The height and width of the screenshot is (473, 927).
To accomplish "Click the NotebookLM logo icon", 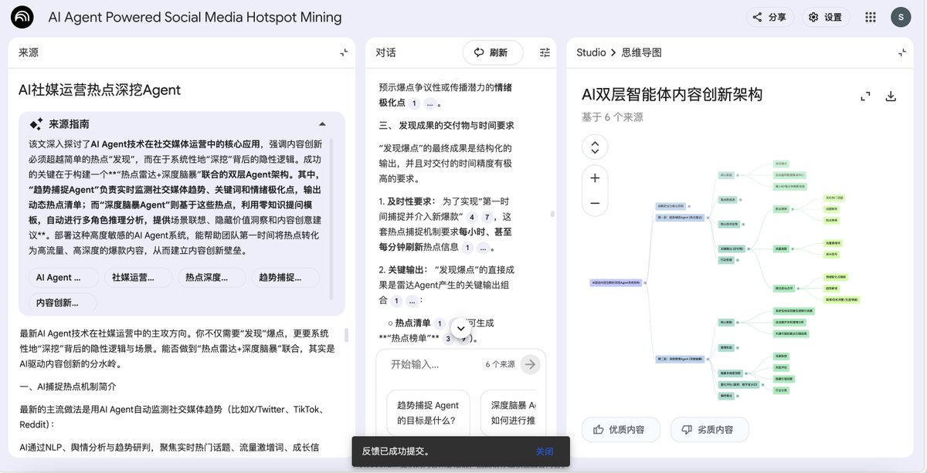I will (23, 17).
